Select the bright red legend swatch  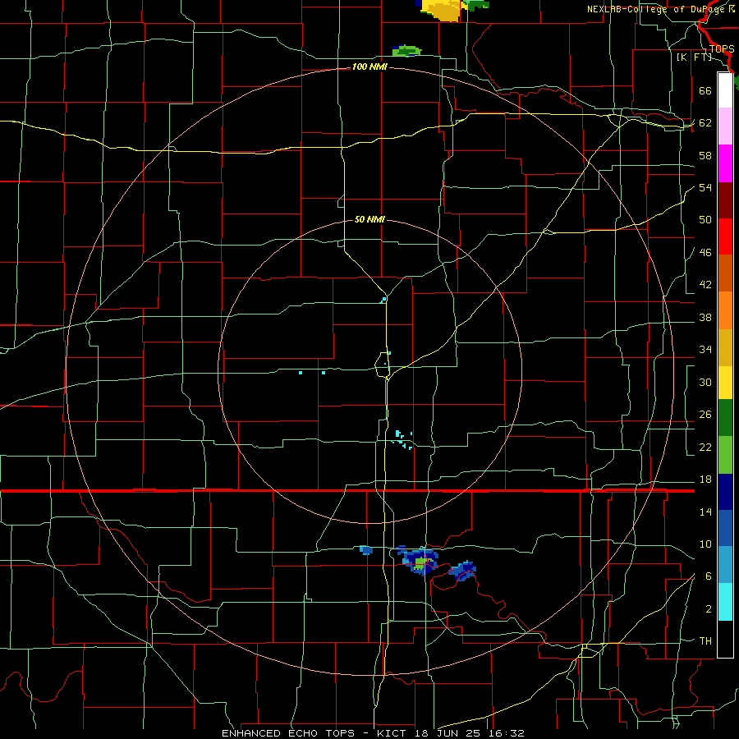click(x=725, y=236)
